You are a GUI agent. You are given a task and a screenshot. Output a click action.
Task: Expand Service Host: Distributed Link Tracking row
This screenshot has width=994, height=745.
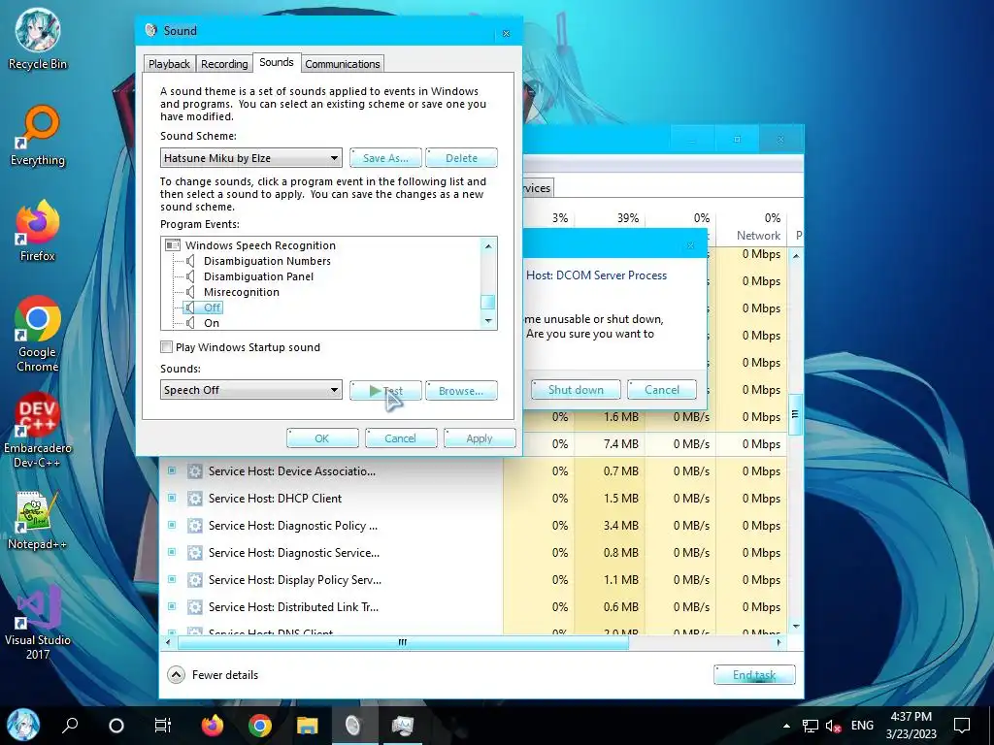[172, 607]
